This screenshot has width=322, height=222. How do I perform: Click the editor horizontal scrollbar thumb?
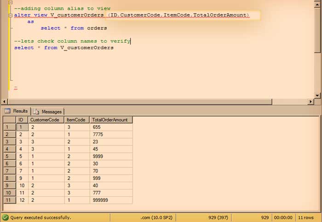[140, 101]
